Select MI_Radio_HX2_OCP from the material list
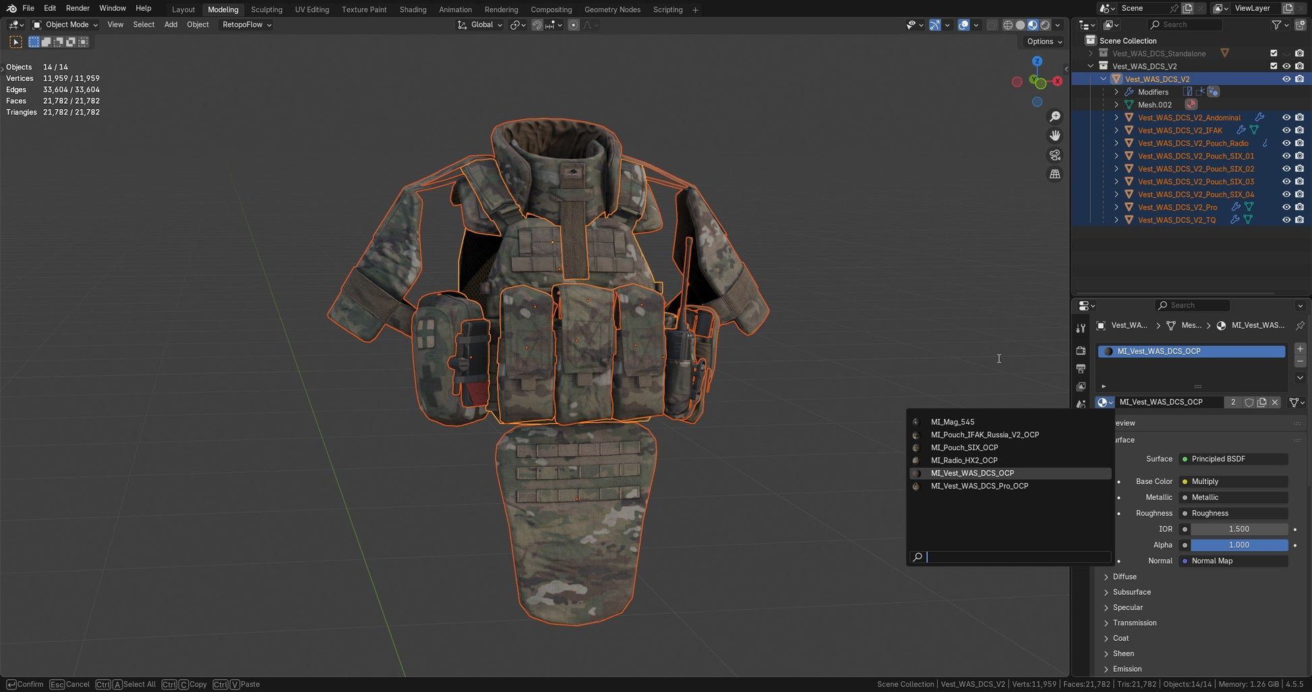 pyautogui.click(x=964, y=460)
